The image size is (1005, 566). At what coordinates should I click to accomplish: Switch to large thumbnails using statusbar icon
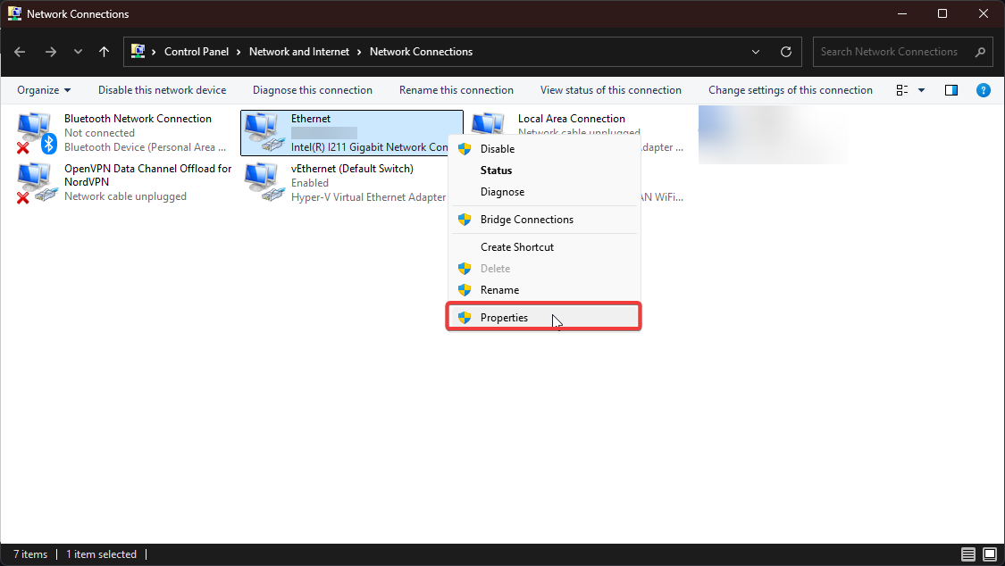[x=989, y=554]
